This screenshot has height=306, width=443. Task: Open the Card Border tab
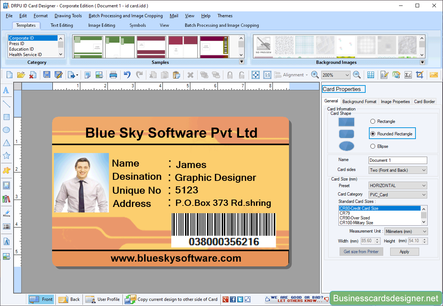pos(424,102)
